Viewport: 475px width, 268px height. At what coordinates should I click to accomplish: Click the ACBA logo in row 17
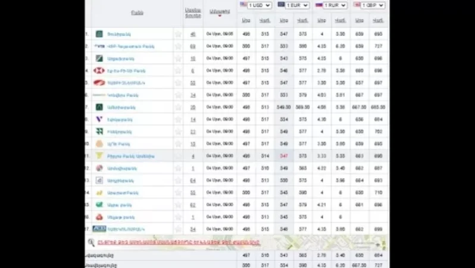tap(99, 229)
